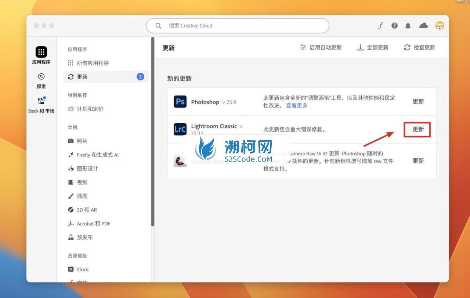Click 检查更新 to check for updates
470x298 pixels.
click(x=419, y=47)
